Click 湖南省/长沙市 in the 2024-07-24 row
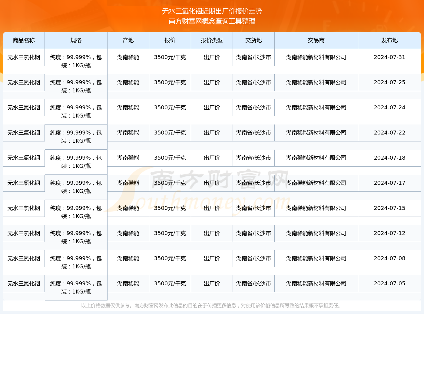424x365 pixels. click(x=254, y=108)
